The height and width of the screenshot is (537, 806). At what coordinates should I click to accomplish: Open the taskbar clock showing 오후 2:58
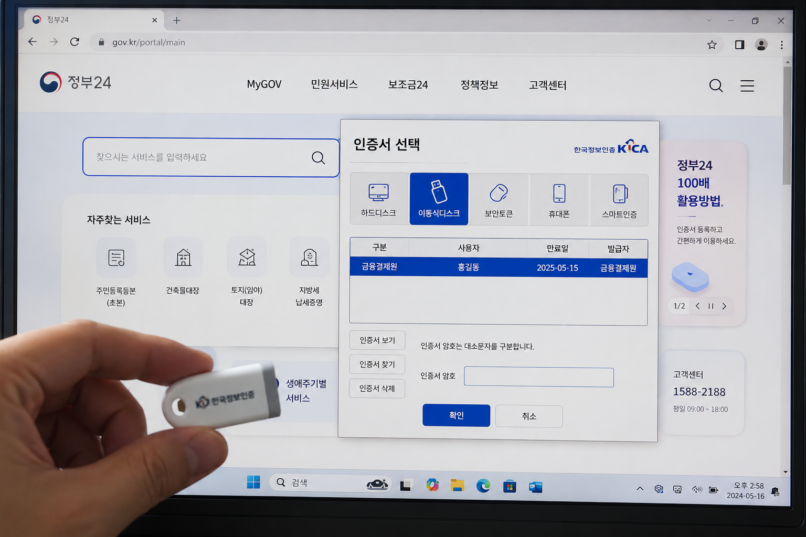(746, 491)
